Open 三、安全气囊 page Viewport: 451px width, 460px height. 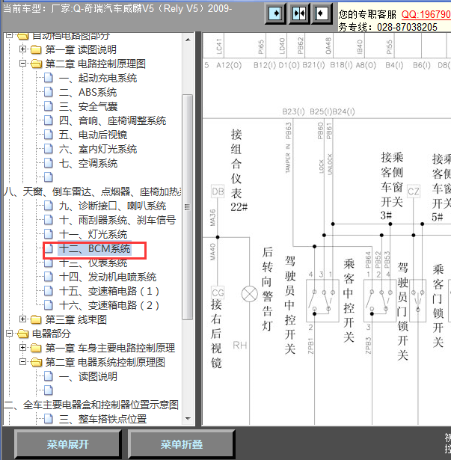coord(88,106)
